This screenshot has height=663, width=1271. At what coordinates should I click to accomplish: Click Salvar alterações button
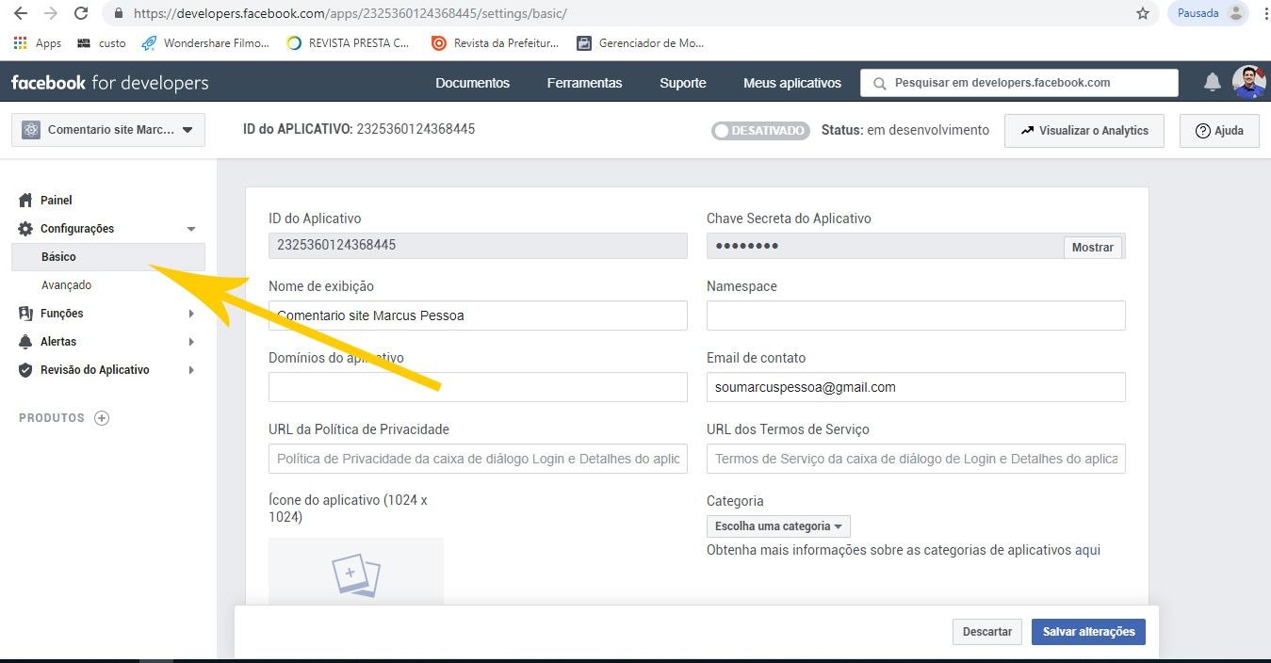pyautogui.click(x=1088, y=632)
